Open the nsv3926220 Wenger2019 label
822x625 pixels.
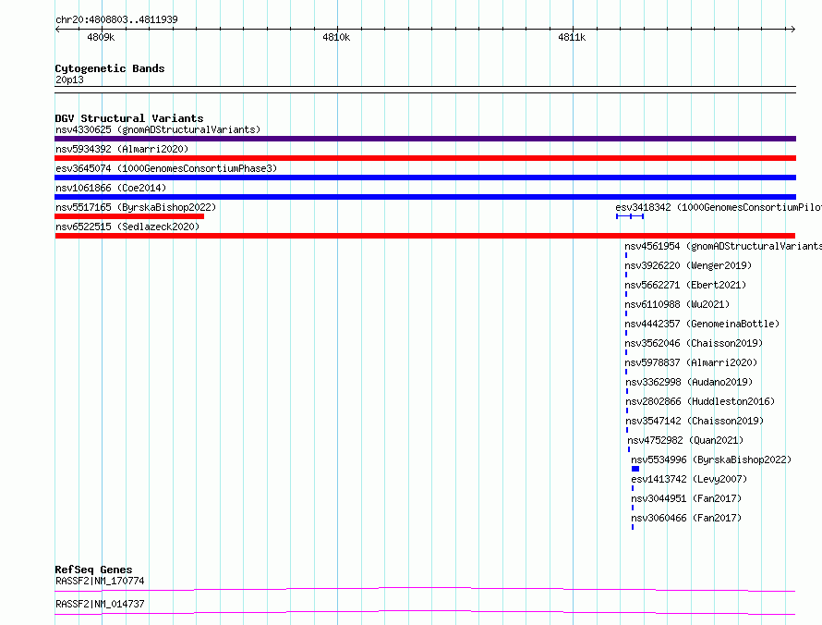coord(688,265)
